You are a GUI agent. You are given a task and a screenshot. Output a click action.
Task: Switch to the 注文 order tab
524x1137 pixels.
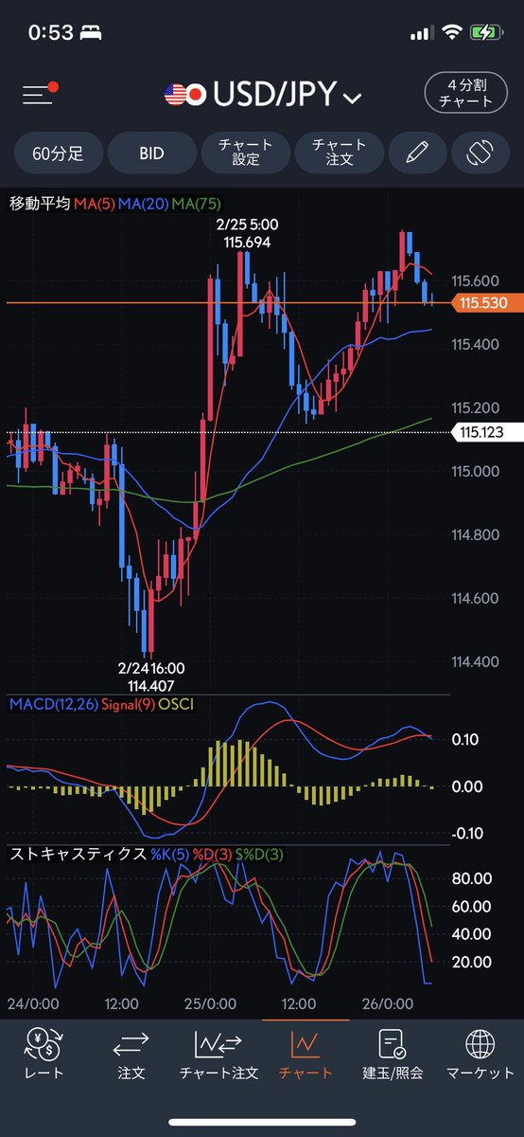131,1054
